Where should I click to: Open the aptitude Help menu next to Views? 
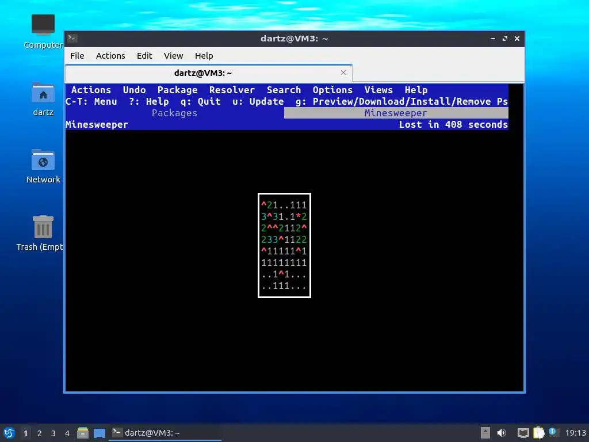[x=416, y=90]
